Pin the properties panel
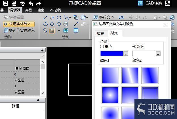 pos(43,50)
